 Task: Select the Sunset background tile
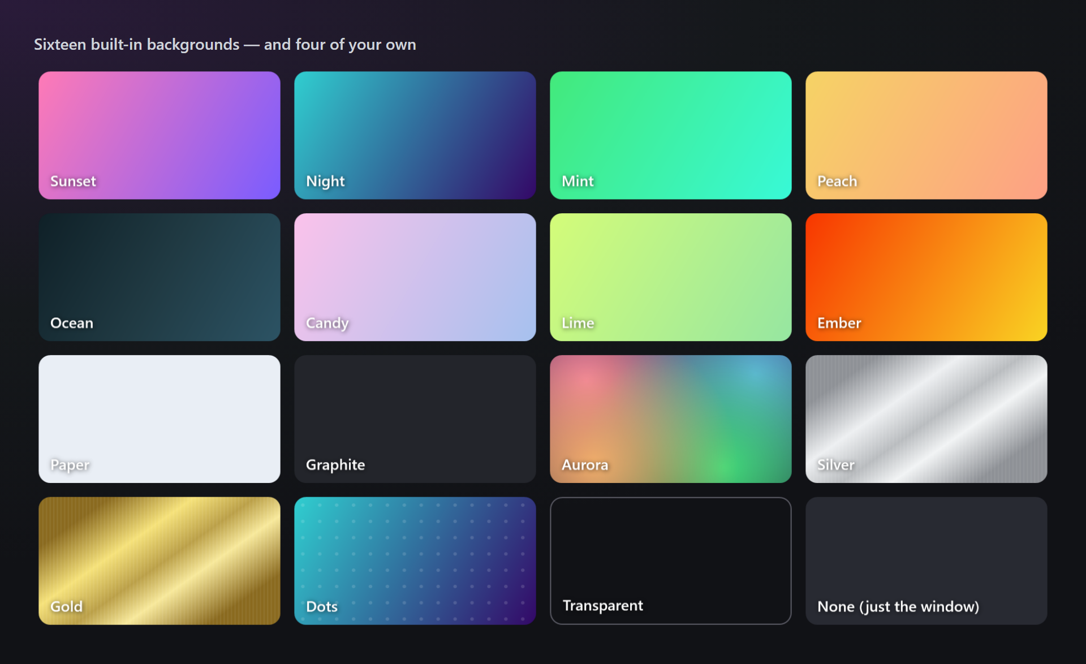tap(160, 135)
